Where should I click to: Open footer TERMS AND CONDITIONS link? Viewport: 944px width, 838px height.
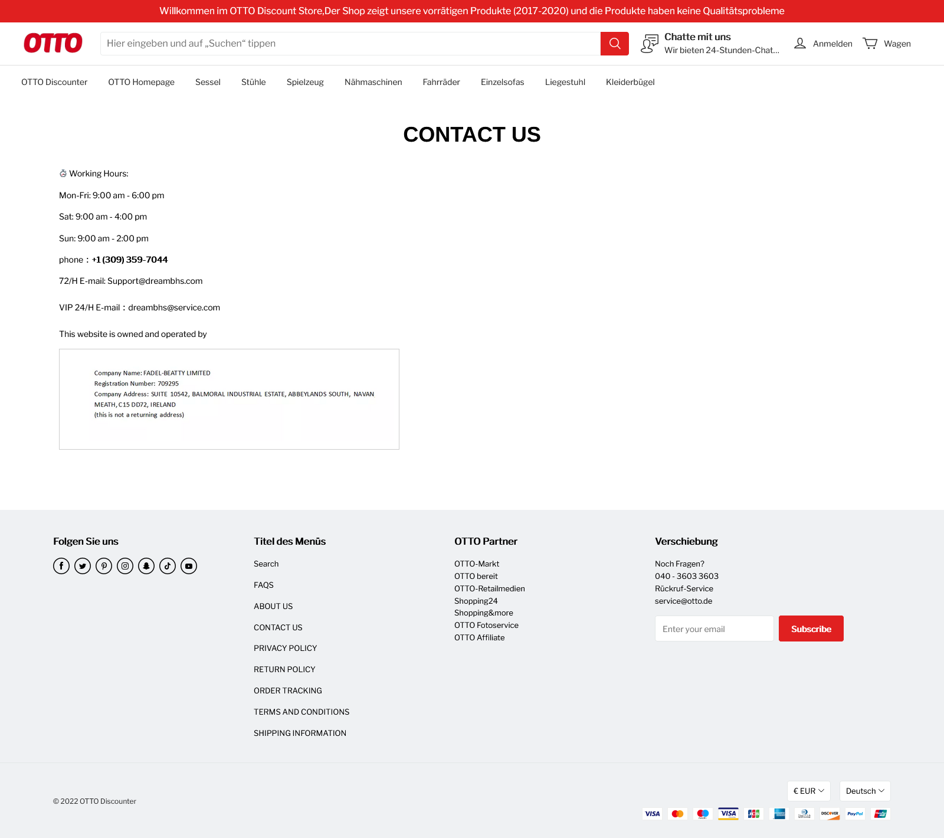click(x=301, y=712)
